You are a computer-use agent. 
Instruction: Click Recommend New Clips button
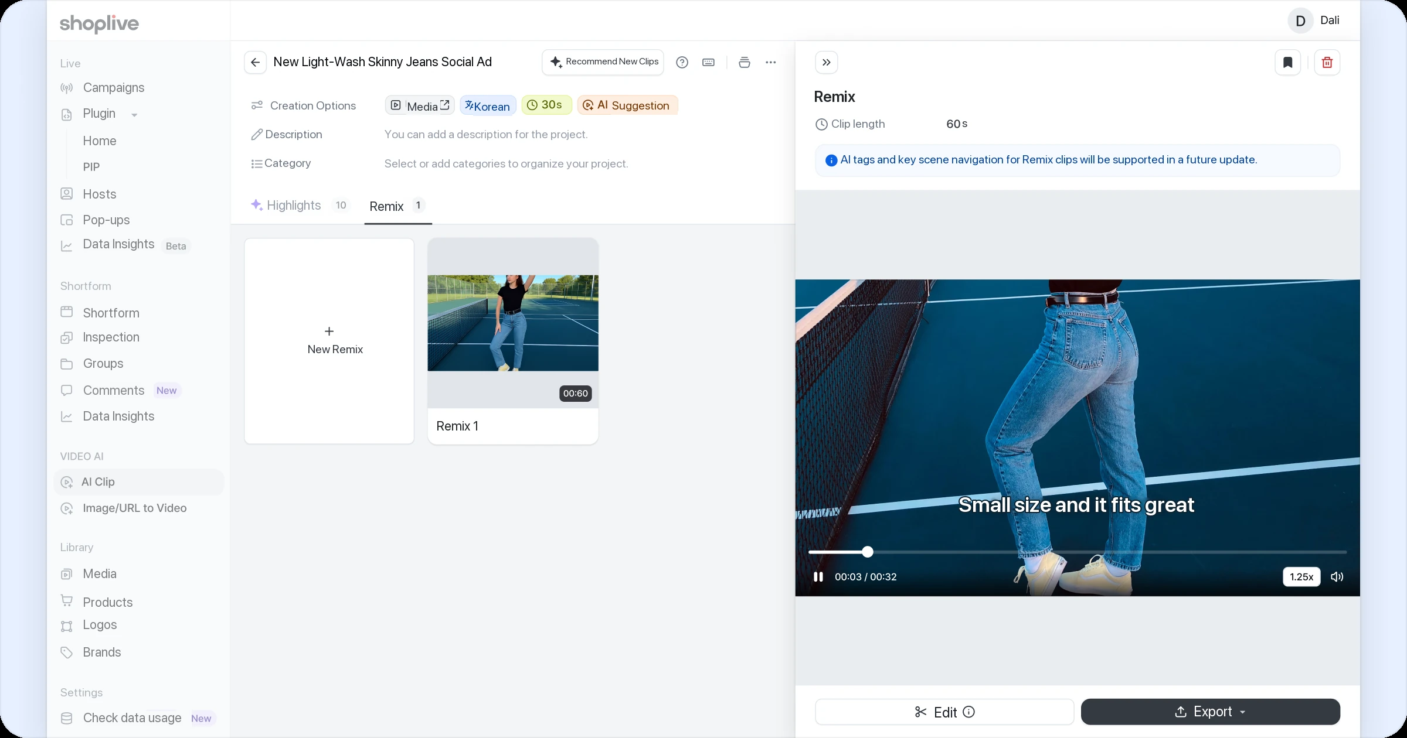(x=603, y=62)
